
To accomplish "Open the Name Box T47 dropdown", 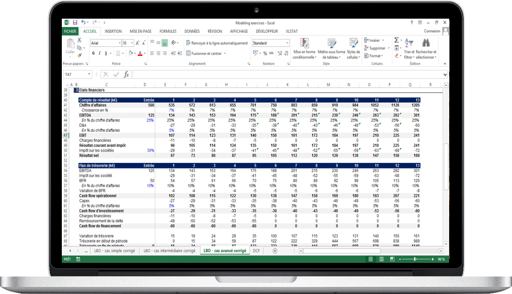I will click(89, 75).
